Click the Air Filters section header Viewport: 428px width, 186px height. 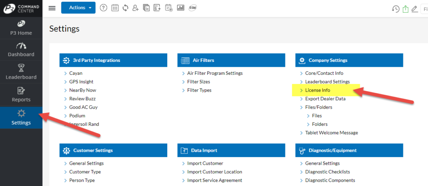[231, 60]
